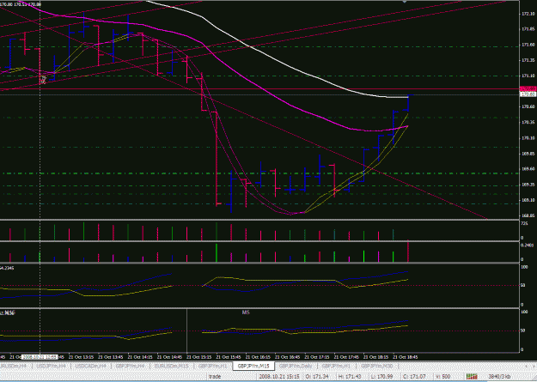The image size is (537, 382).
Task: Click the 170.10 price scale label
Action: pos(528,138)
